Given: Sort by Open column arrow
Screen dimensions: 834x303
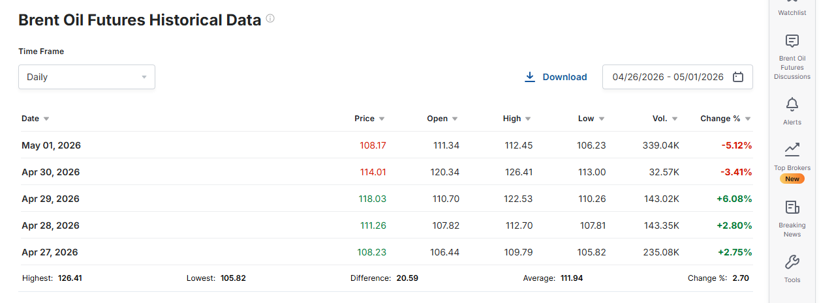Looking at the screenshot, I should tap(455, 119).
